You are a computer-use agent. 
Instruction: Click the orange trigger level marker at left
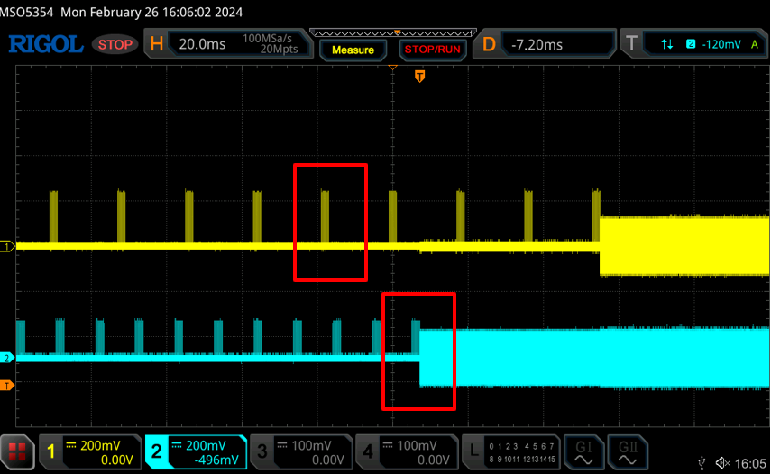7,386
